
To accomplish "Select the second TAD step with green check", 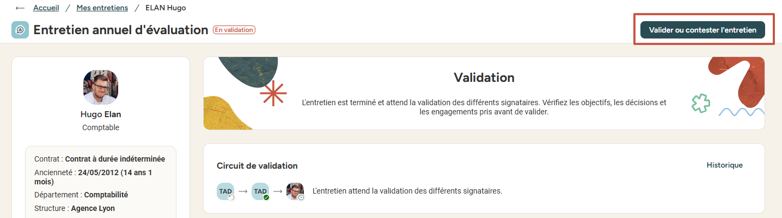I will (261, 191).
